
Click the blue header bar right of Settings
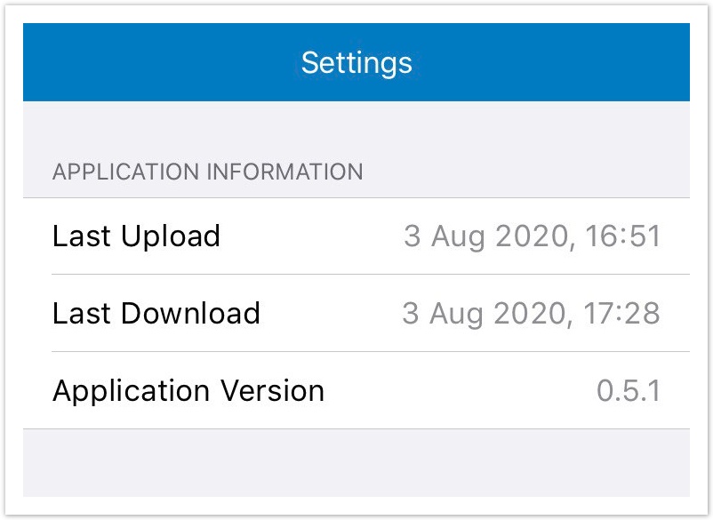[x=560, y=63]
